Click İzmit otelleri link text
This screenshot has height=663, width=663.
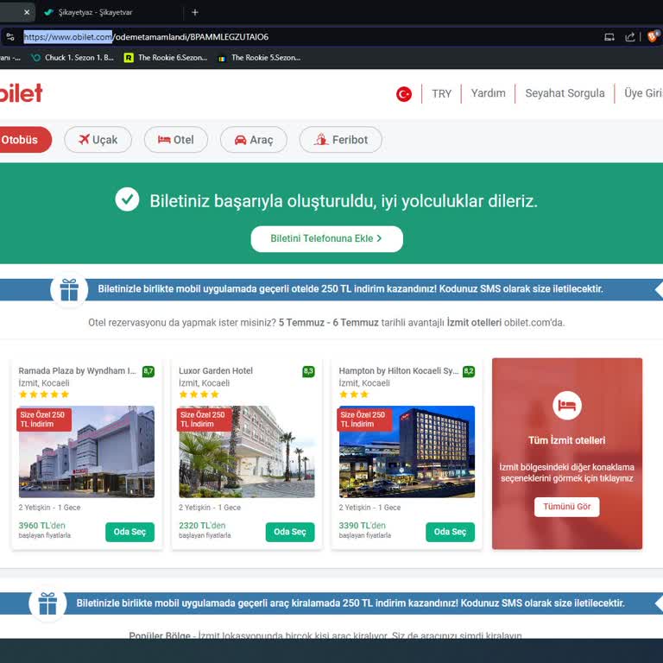pos(474,323)
